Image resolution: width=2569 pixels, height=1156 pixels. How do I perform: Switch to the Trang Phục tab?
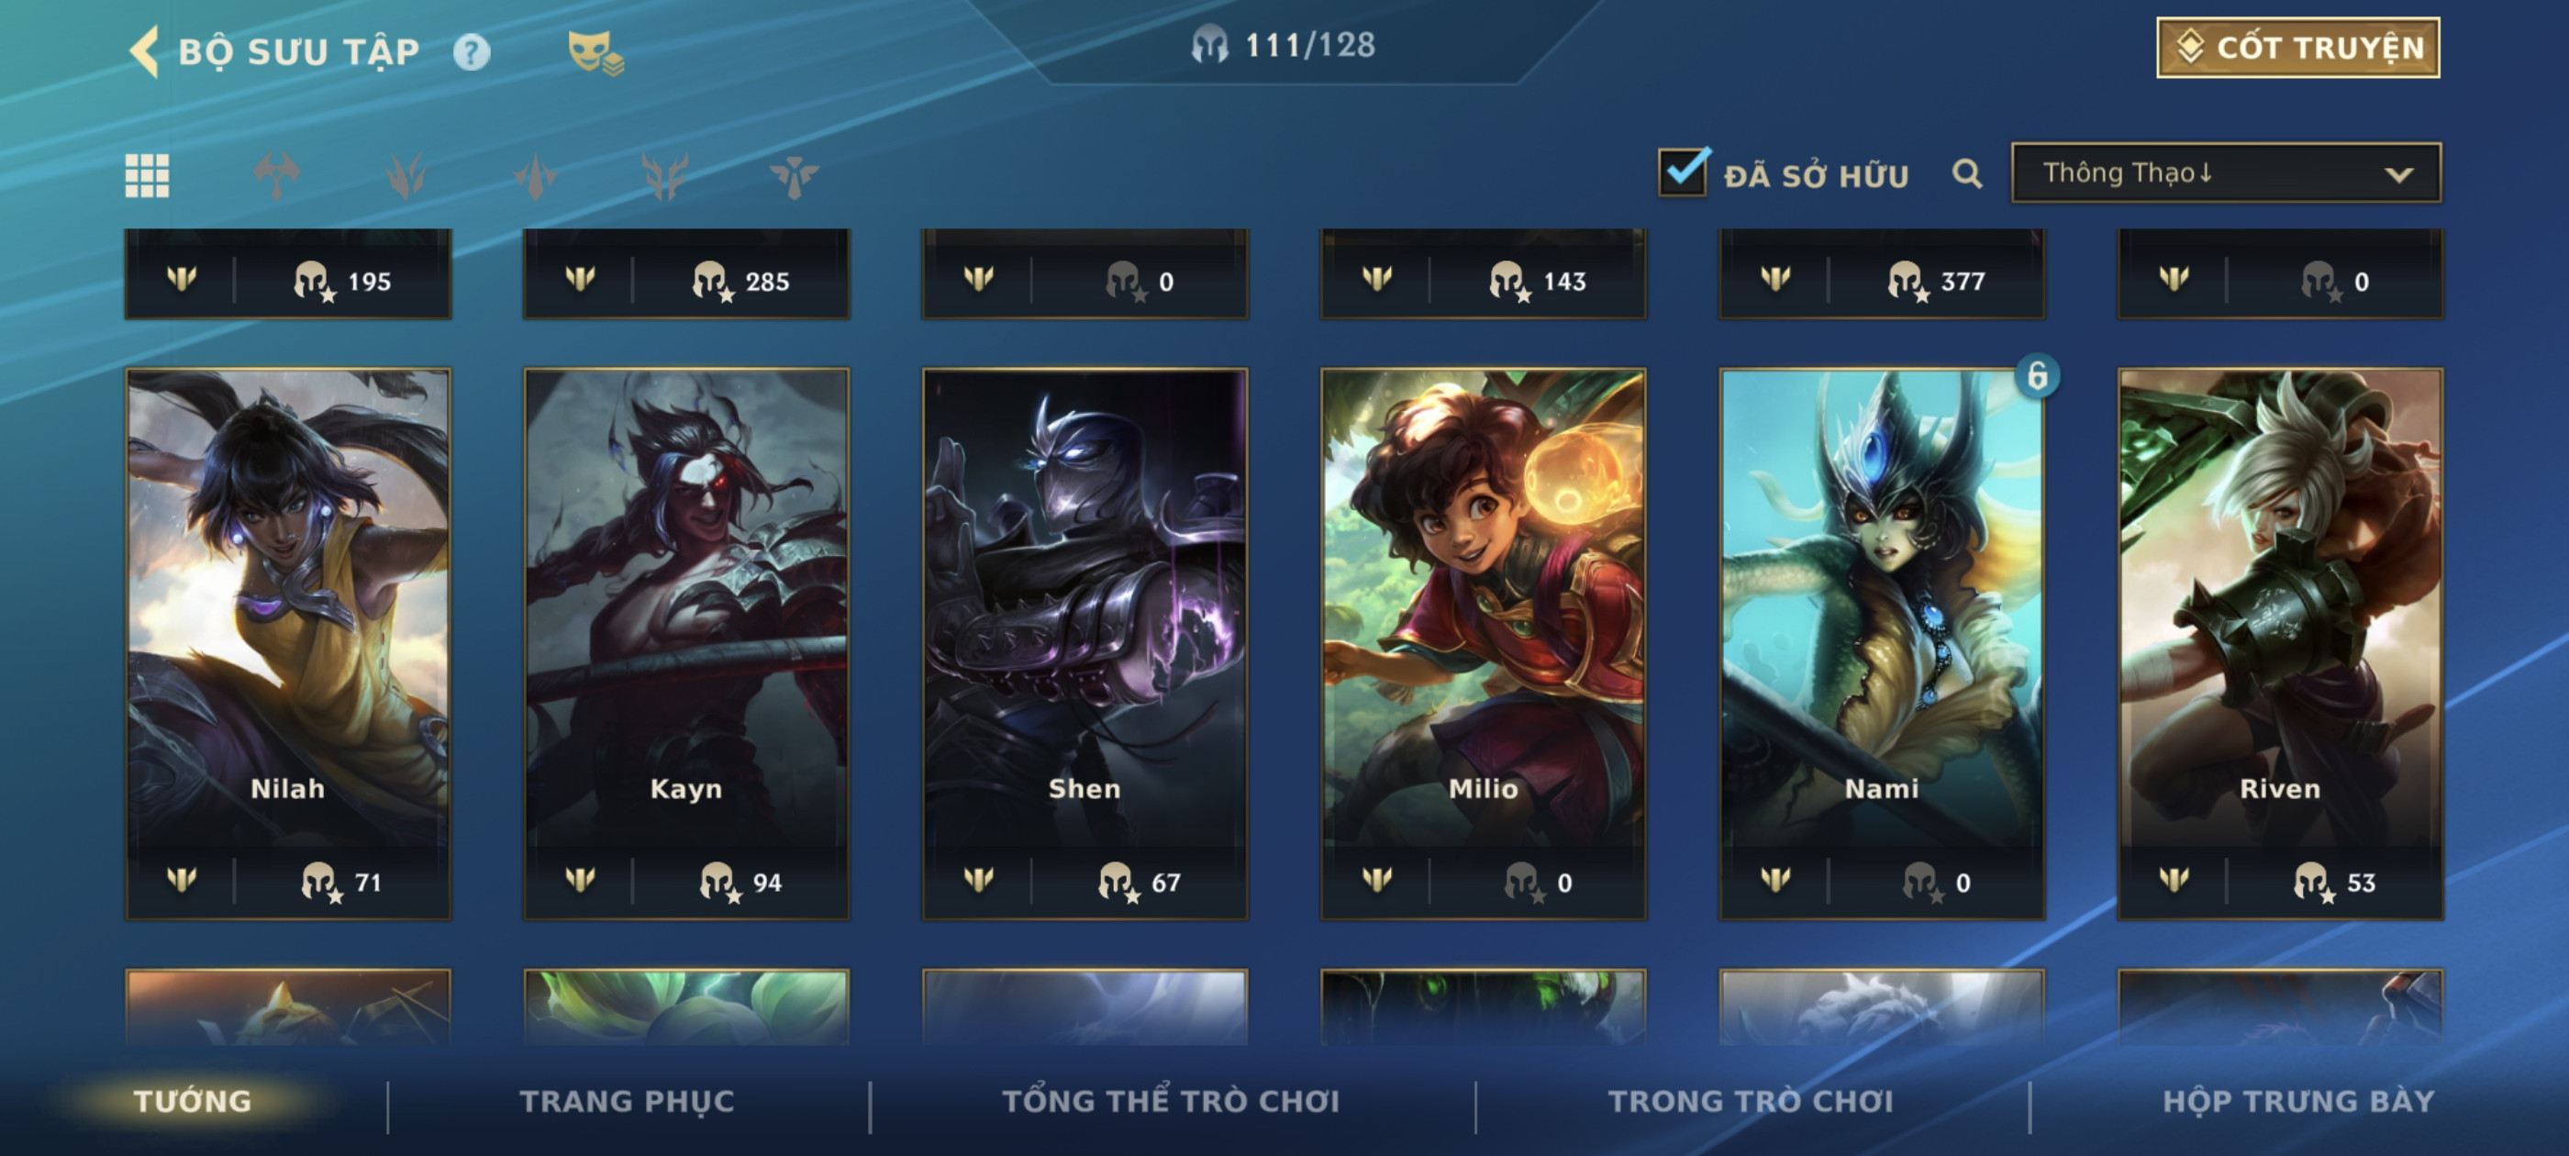(x=627, y=1101)
